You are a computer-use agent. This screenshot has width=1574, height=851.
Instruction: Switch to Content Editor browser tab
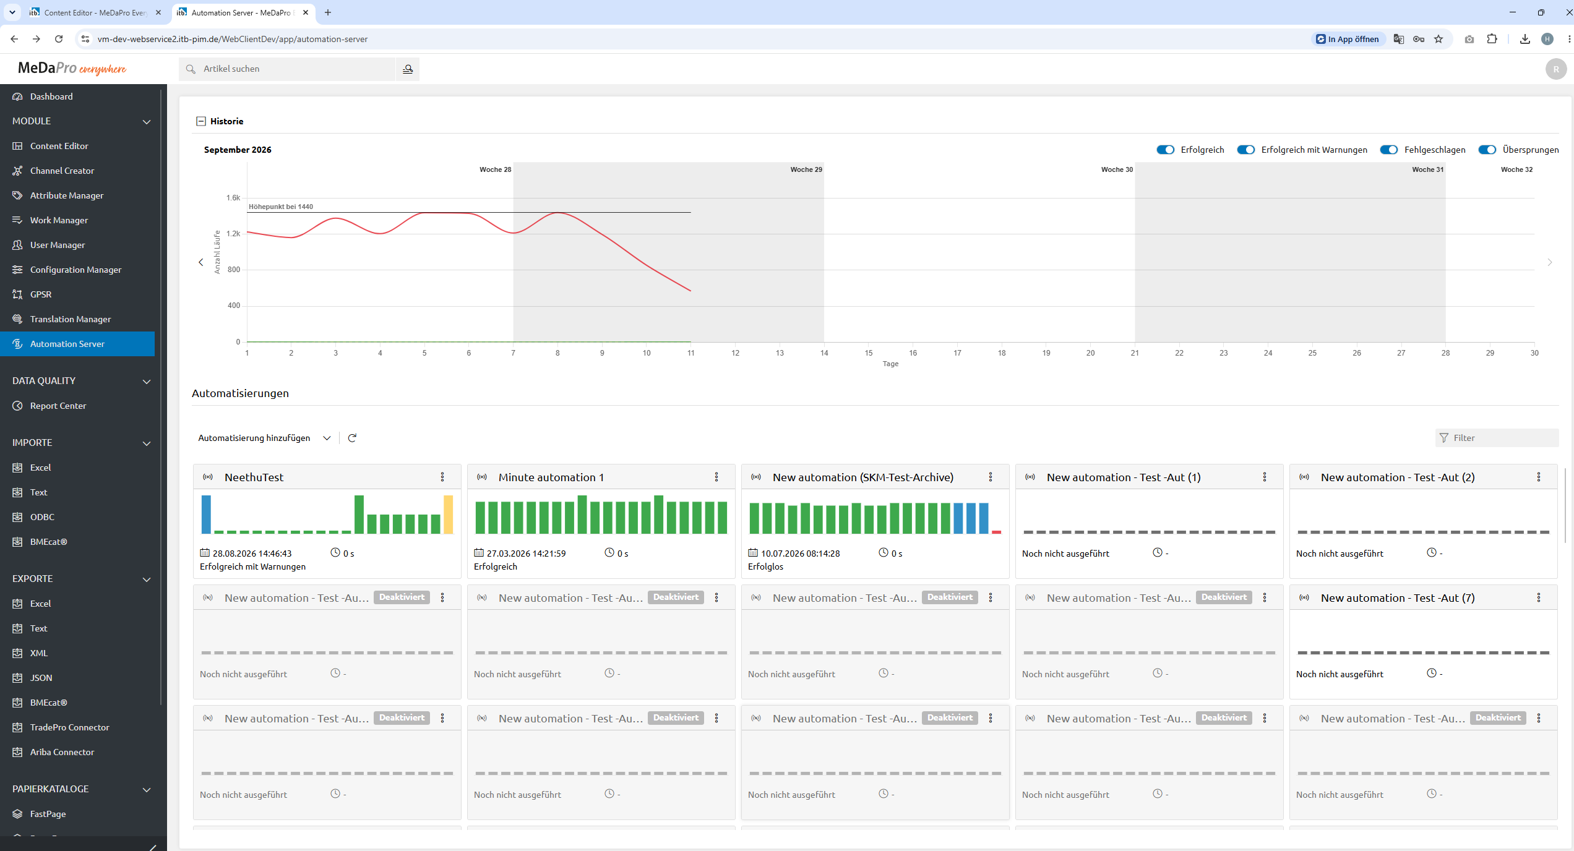pos(94,12)
